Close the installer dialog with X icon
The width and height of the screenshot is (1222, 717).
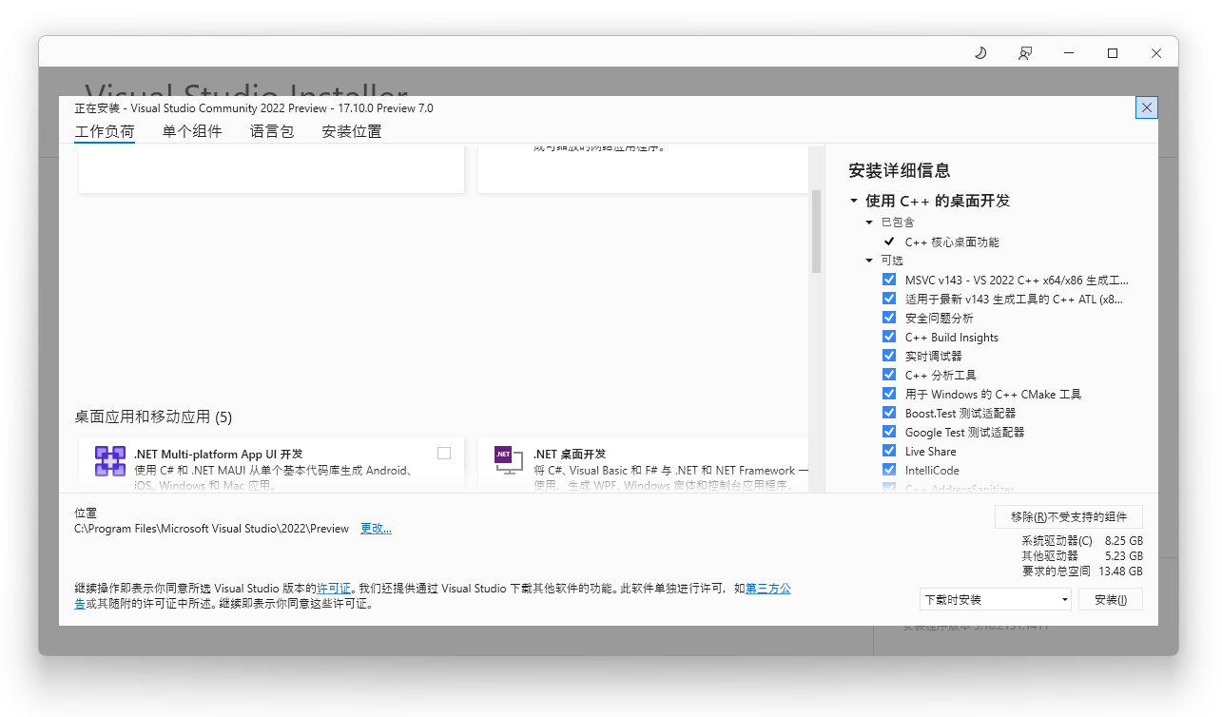click(x=1146, y=107)
